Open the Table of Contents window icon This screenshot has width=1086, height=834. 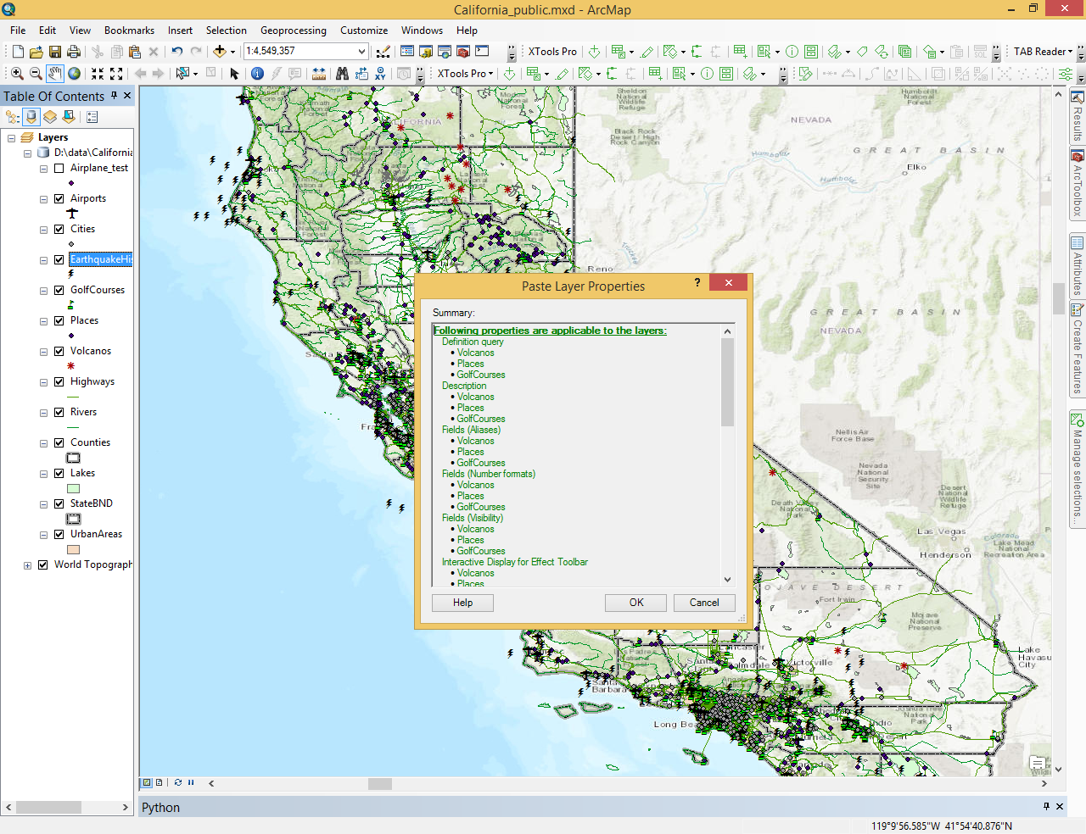click(407, 52)
